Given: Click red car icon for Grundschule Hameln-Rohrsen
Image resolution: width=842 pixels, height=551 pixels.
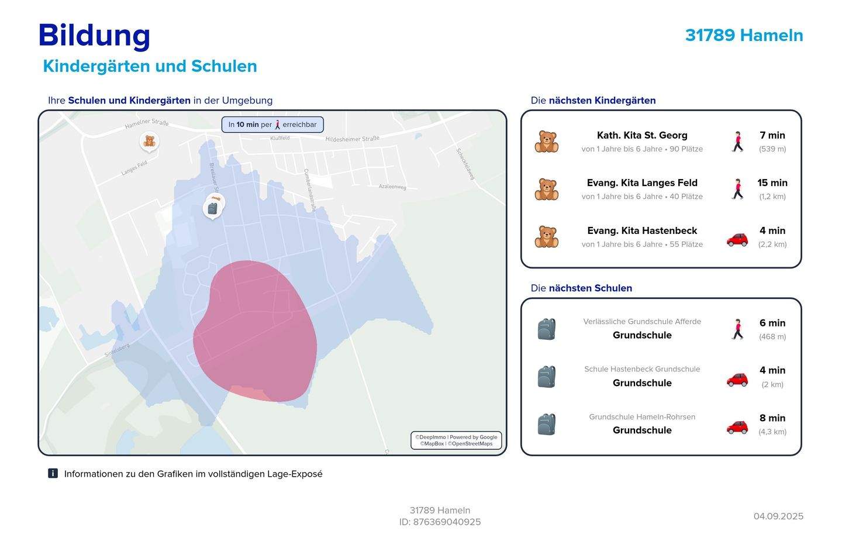Looking at the screenshot, I should (x=737, y=426).
